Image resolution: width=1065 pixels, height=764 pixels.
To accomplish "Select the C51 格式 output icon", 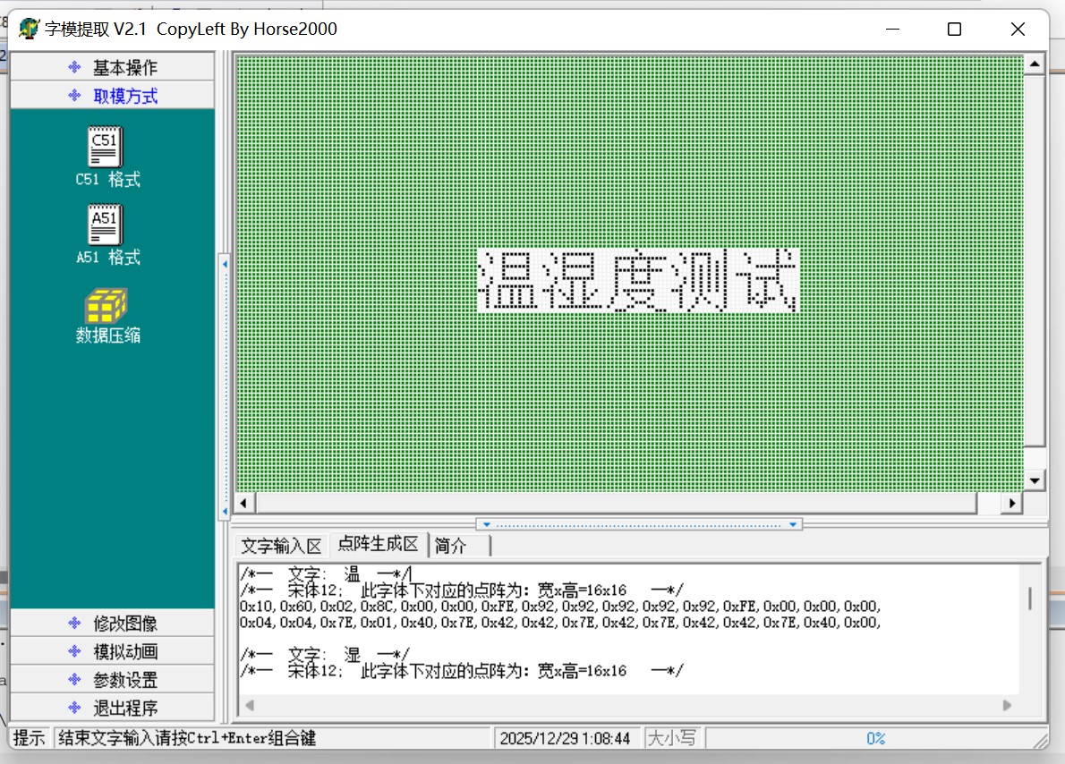I will coord(106,148).
